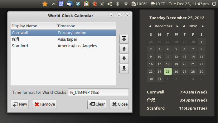Click the Clear button
218x123 pixels.
coord(97,104)
